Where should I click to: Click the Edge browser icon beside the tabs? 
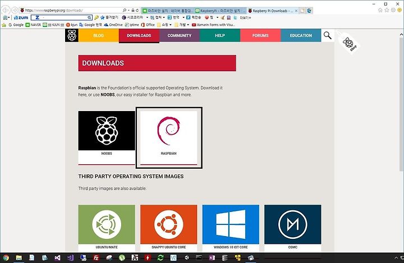coord(309,11)
